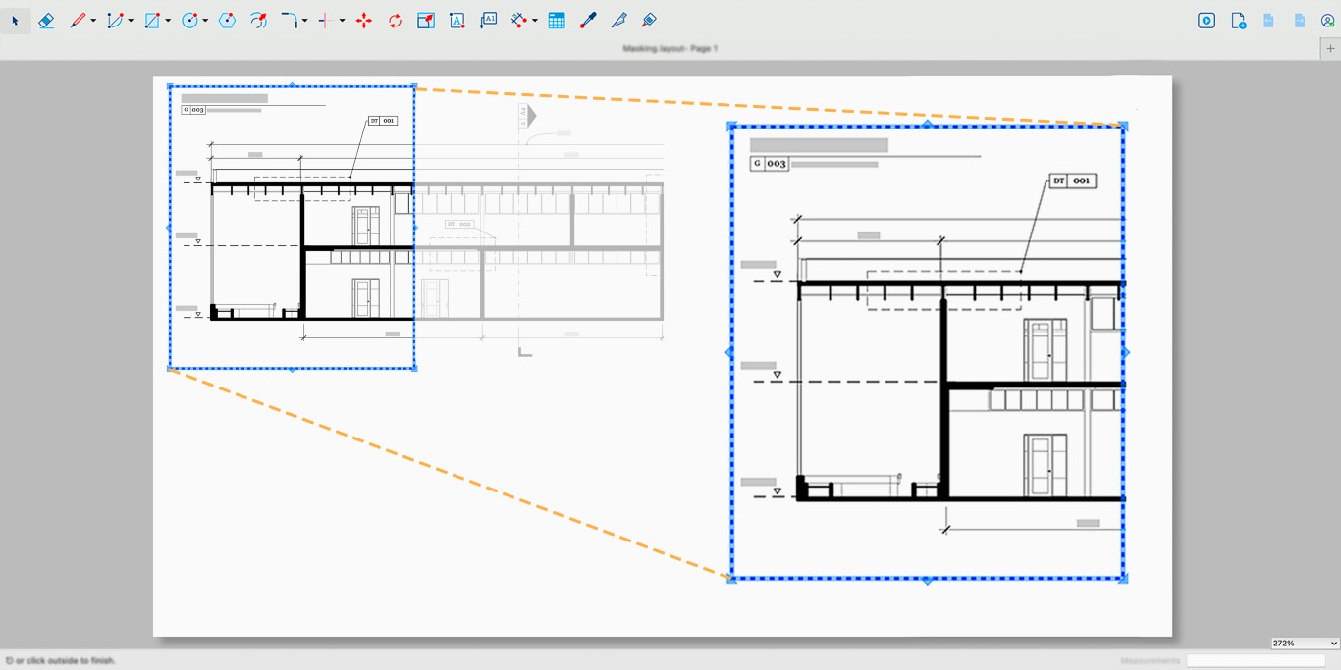Click the enlarged viewport on the right
The width and height of the screenshot is (1341, 670).
click(927, 352)
